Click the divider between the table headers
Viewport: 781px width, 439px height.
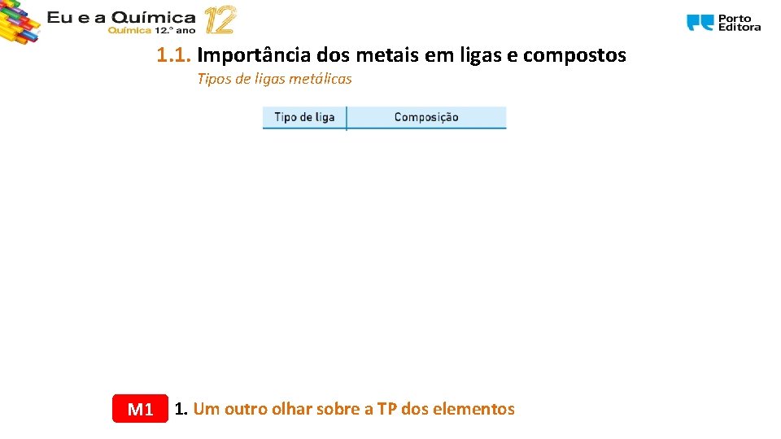click(347, 117)
